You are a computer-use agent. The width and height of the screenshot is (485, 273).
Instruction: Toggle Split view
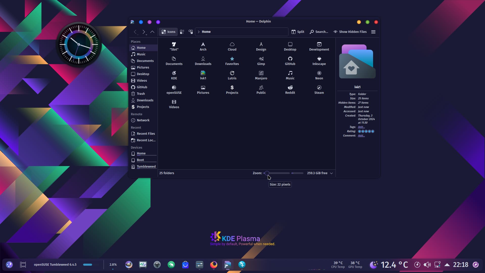point(298,32)
